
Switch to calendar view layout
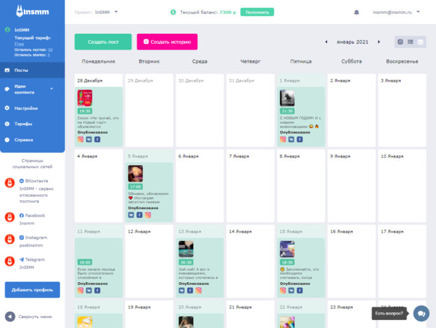coord(420,42)
